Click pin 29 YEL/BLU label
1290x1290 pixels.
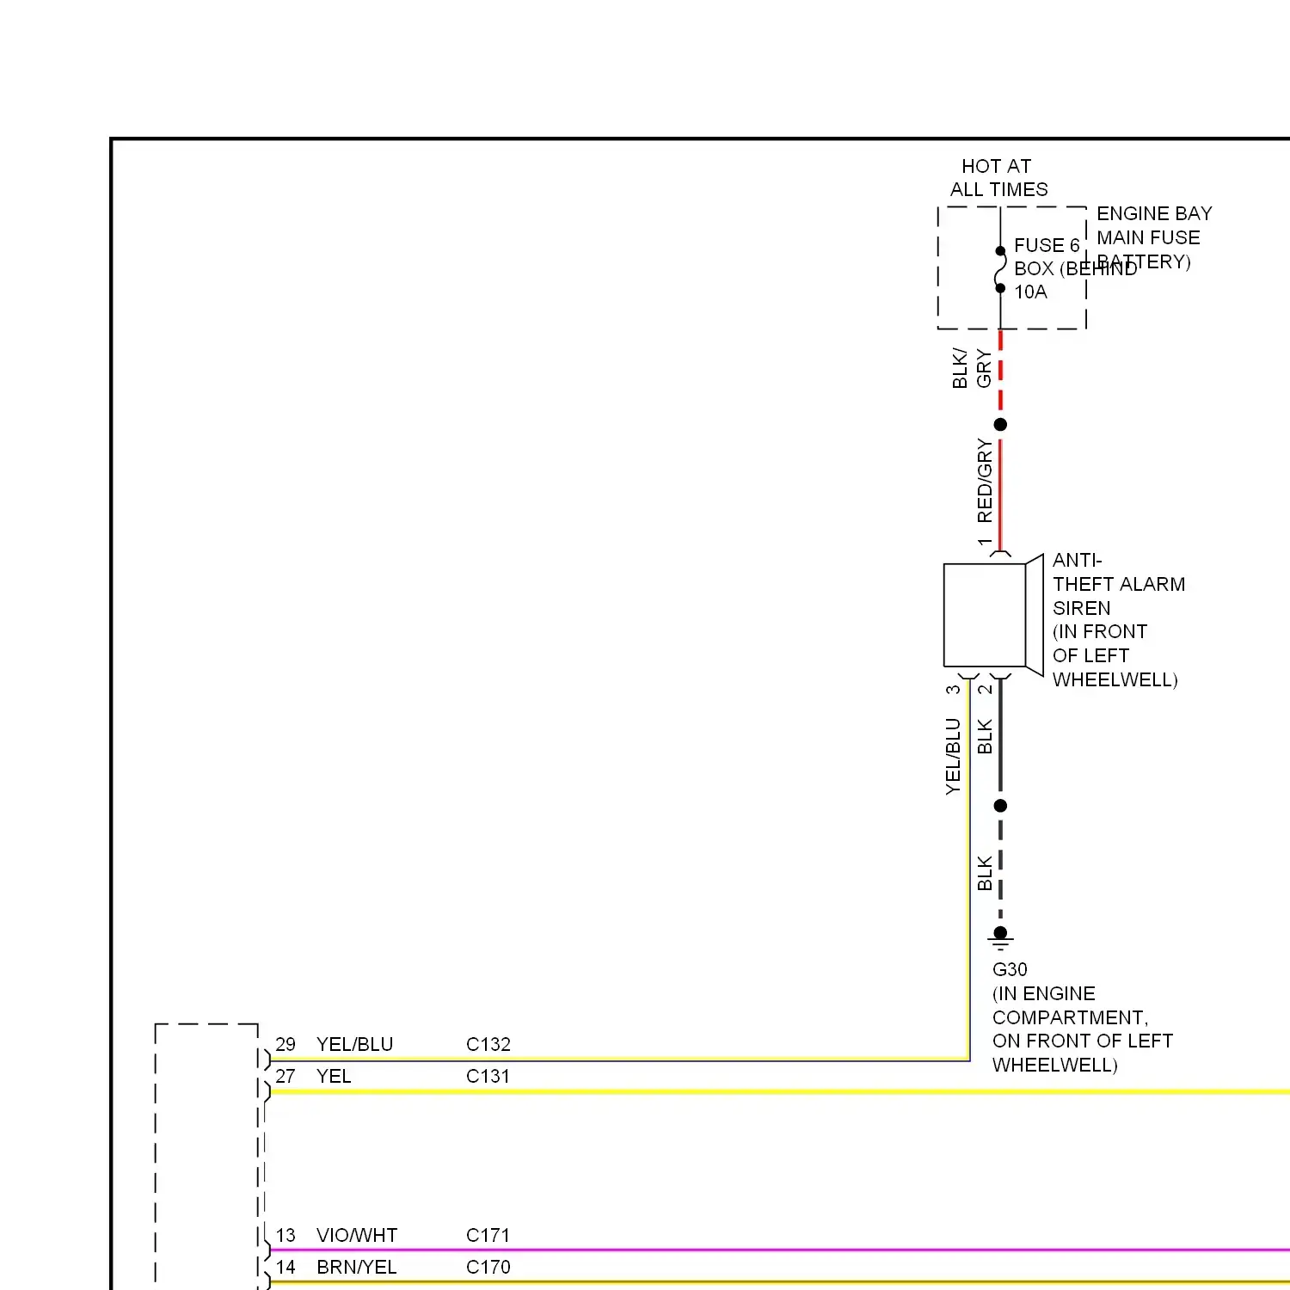pyautogui.click(x=334, y=1044)
